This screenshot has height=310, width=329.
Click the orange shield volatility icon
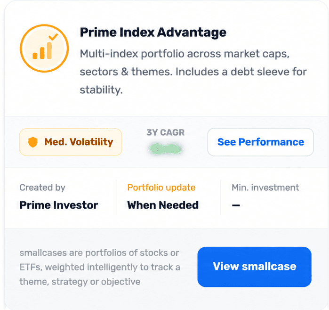(33, 142)
